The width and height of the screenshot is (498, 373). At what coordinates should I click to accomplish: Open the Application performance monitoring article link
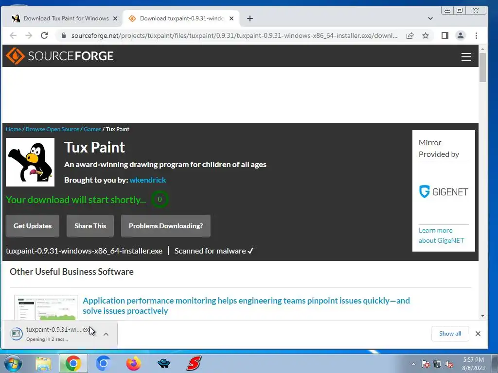(x=246, y=305)
